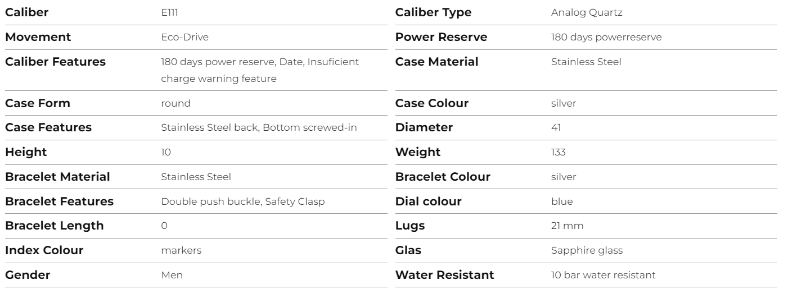
Task: Click the Diameter value 41
Action: 556,128
